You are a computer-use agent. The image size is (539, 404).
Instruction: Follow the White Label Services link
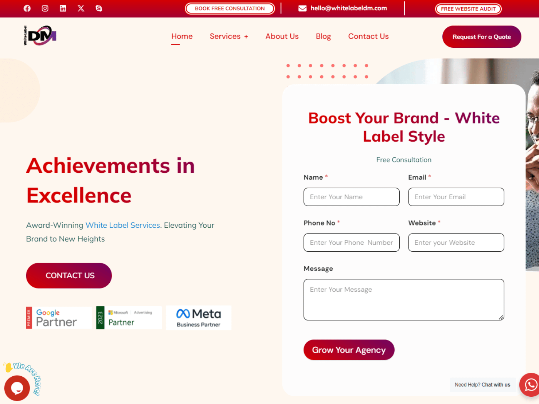(x=123, y=225)
